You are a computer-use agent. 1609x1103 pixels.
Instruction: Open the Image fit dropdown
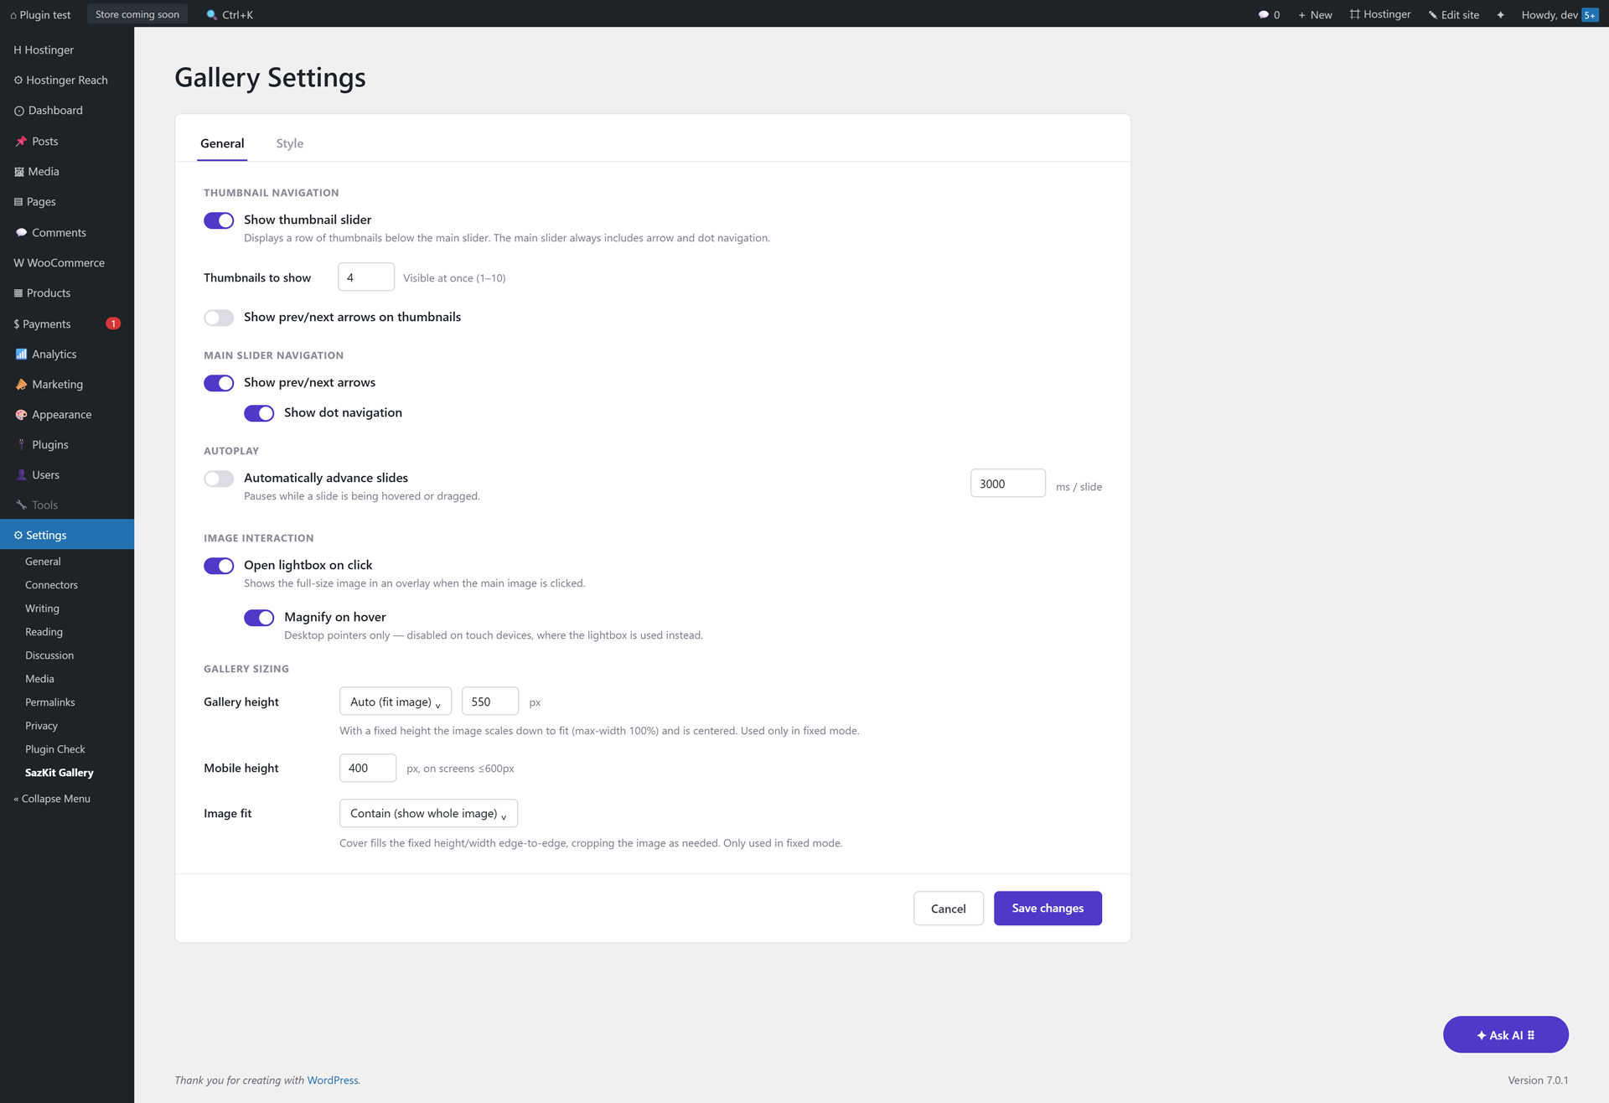pos(428,813)
